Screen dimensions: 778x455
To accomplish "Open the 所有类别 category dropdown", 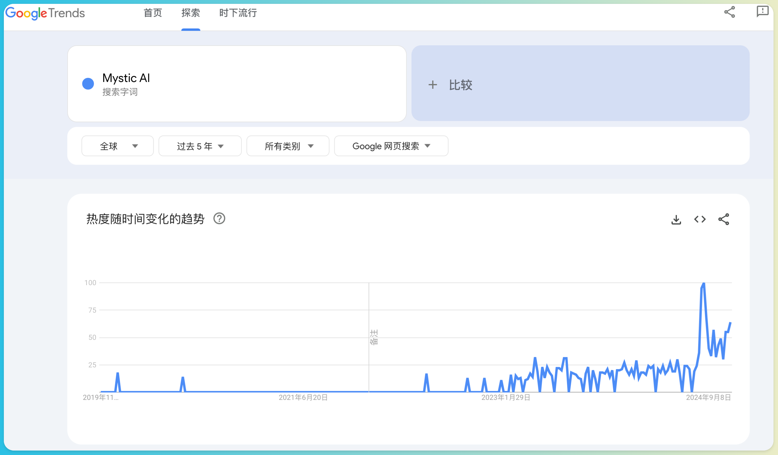I will [x=288, y=146].
